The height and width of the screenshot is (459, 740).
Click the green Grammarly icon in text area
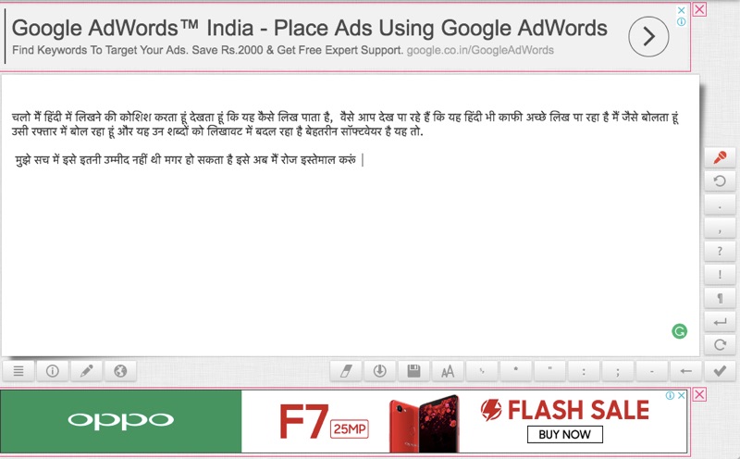pos(679,331)
